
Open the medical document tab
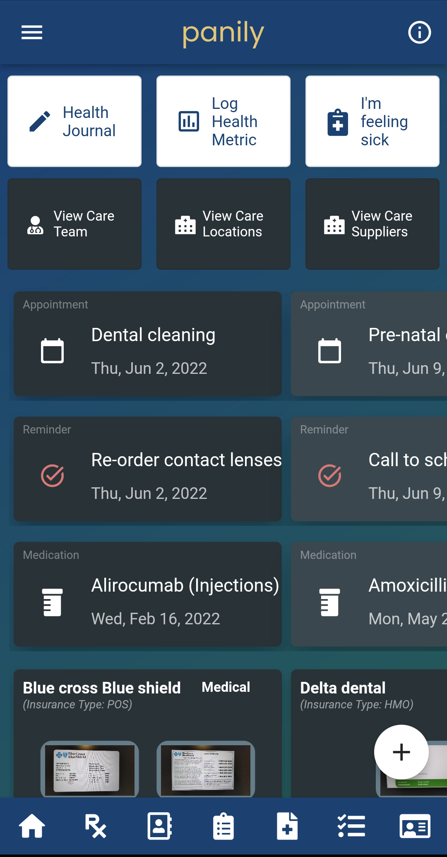point(287,826)
